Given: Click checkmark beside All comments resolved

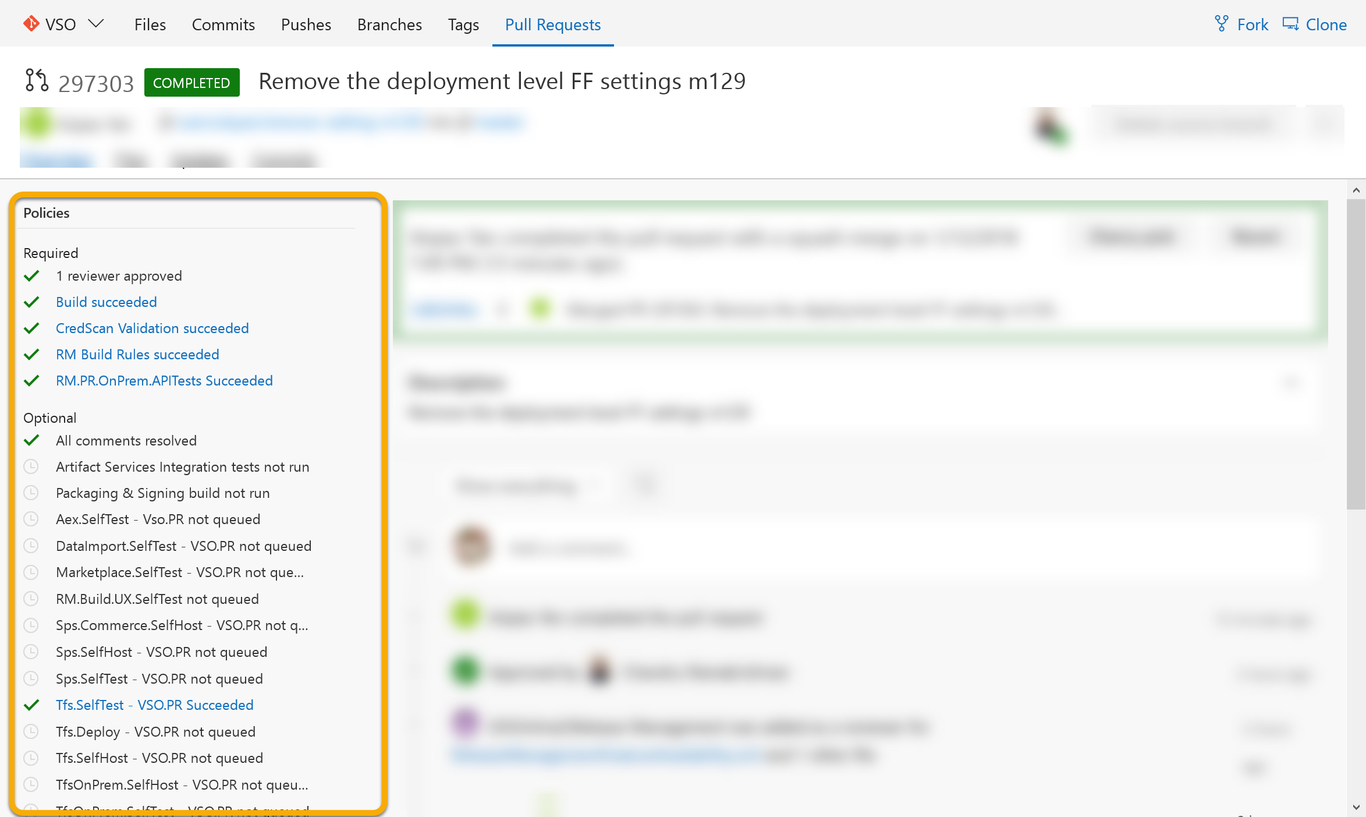Looking at the screenshot, I should click(31, 441).
